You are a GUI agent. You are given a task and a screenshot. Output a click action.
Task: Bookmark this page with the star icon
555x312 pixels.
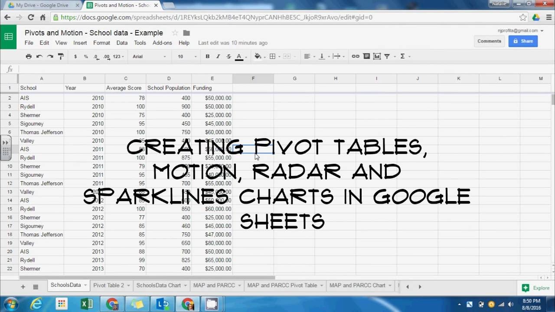[523, 17]
